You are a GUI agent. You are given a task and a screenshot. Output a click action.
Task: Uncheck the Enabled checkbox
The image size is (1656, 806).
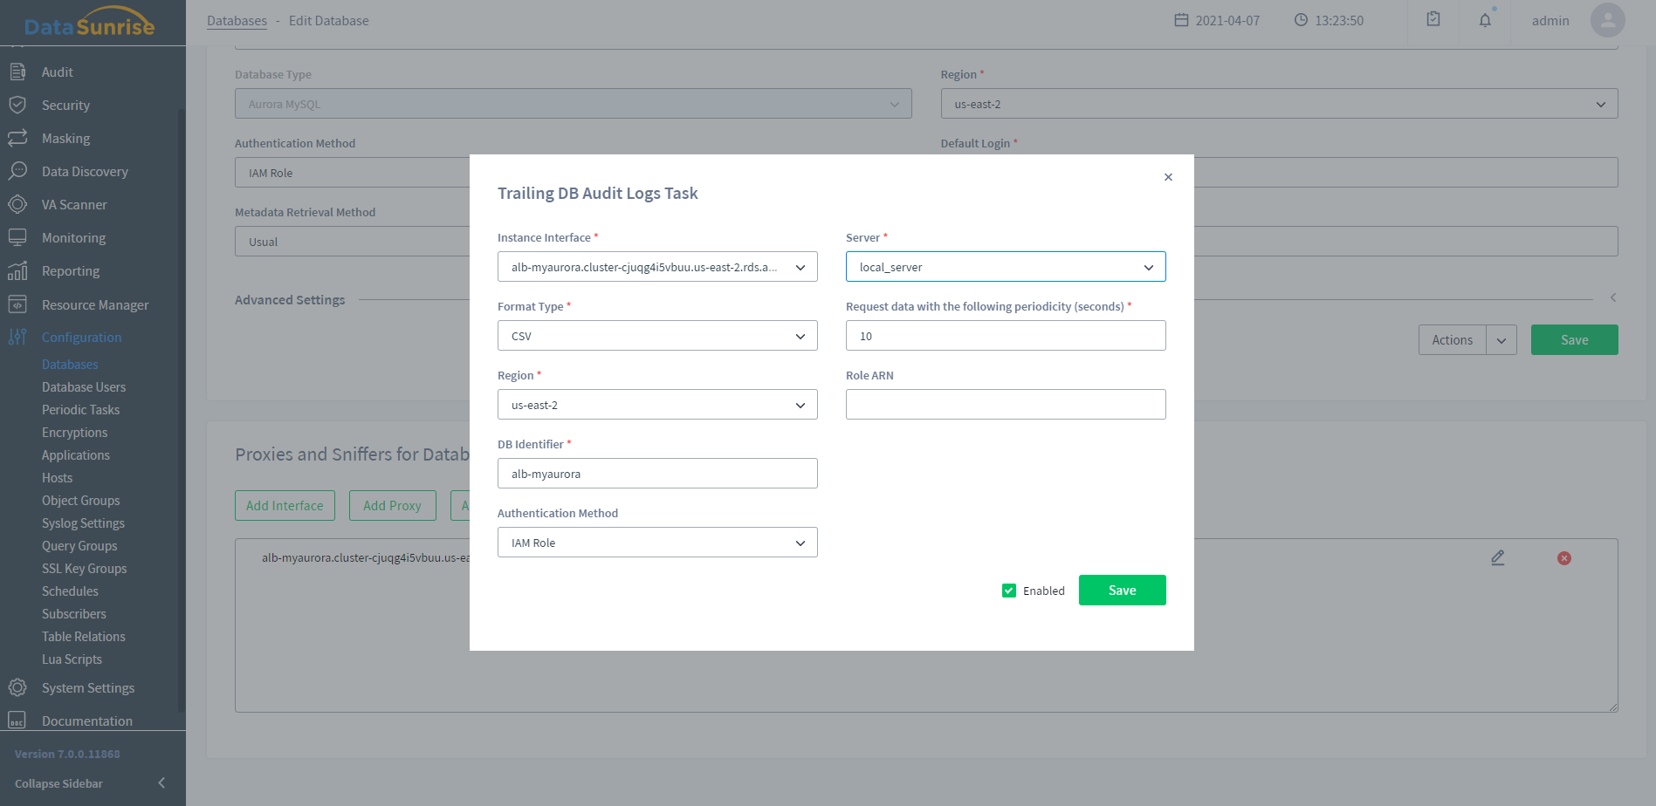[1009, 591]
